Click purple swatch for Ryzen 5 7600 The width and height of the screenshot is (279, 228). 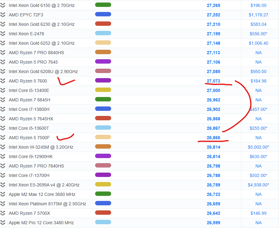tap(103, 80)
